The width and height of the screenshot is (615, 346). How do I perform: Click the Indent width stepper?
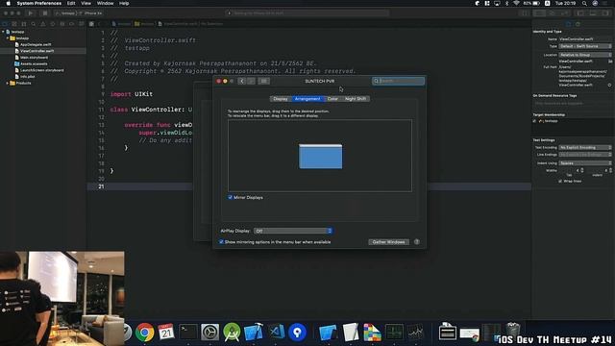(x=611, y=170)
